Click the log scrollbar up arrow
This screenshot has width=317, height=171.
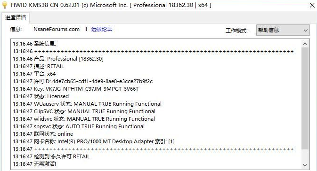[x=305, y=44]
